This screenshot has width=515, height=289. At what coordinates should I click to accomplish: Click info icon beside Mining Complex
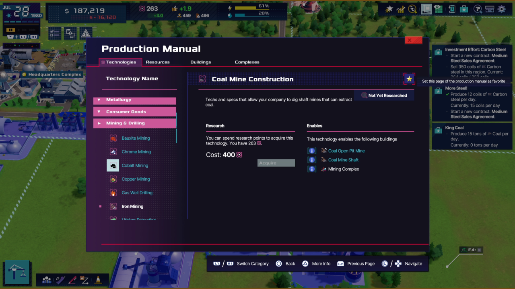pyautogui.click(x=311, y=169)
